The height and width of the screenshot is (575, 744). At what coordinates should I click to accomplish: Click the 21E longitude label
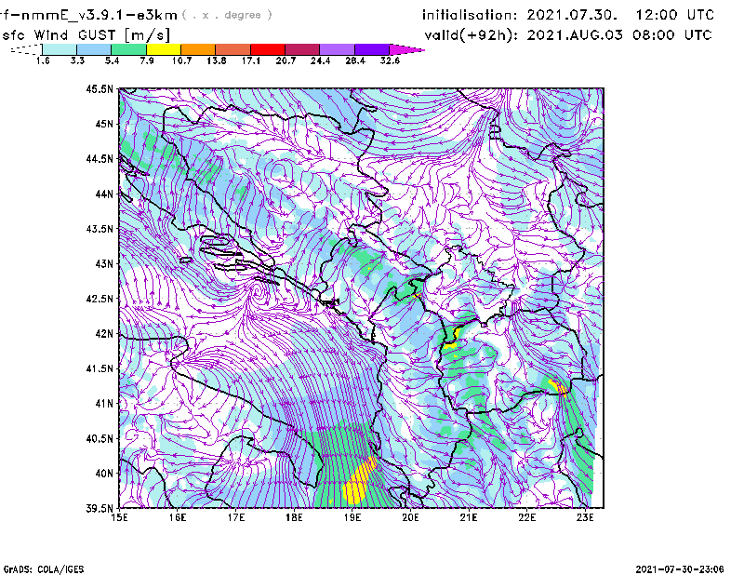(469, 517)
